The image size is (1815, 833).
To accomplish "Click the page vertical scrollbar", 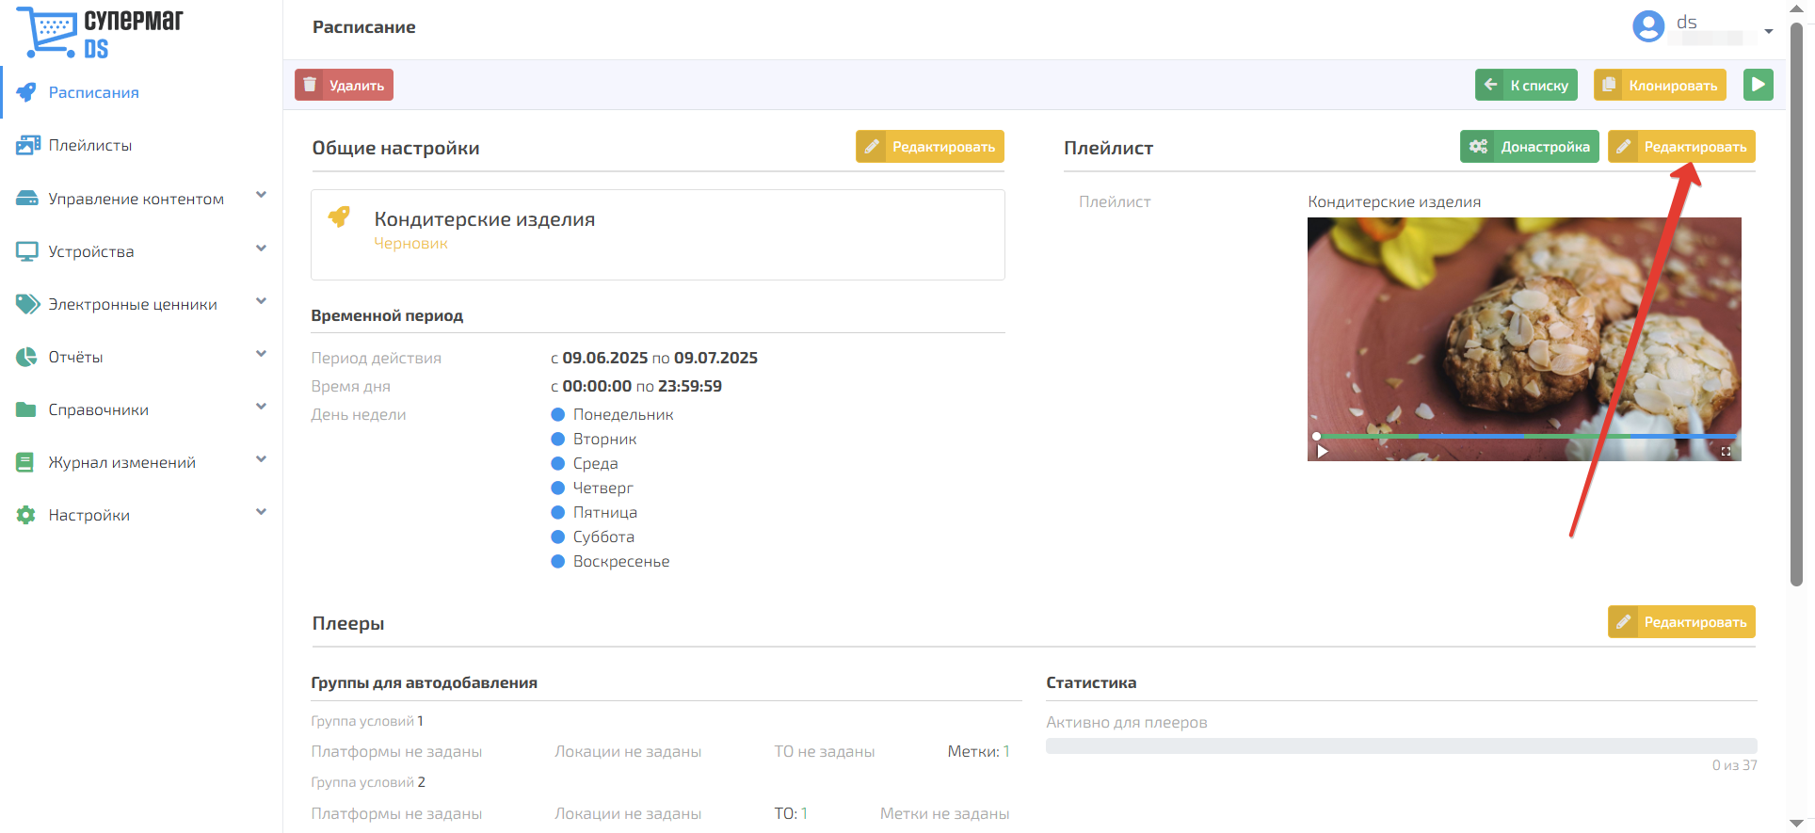I will [x=1796, y=303].
